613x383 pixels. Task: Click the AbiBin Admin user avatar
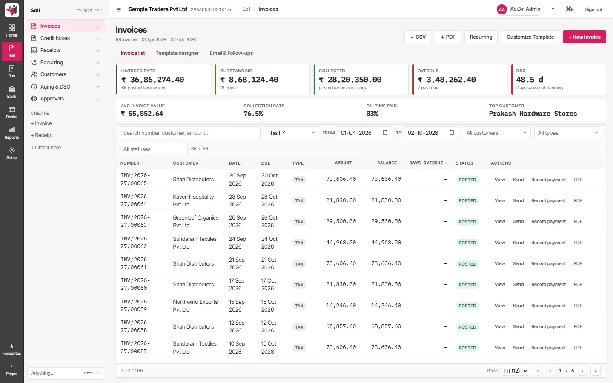point(502,9)
